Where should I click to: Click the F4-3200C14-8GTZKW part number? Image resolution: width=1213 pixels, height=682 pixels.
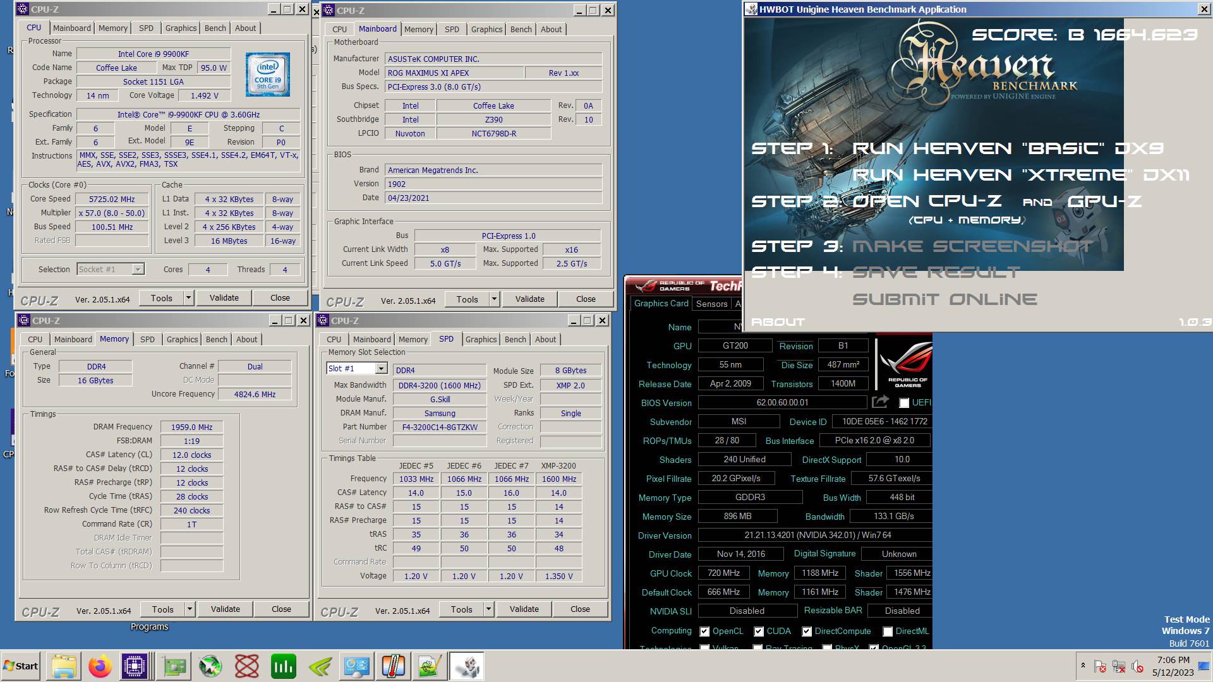point(440,427)
